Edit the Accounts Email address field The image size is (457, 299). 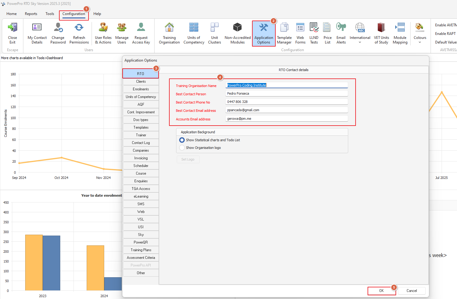point(287,119)
